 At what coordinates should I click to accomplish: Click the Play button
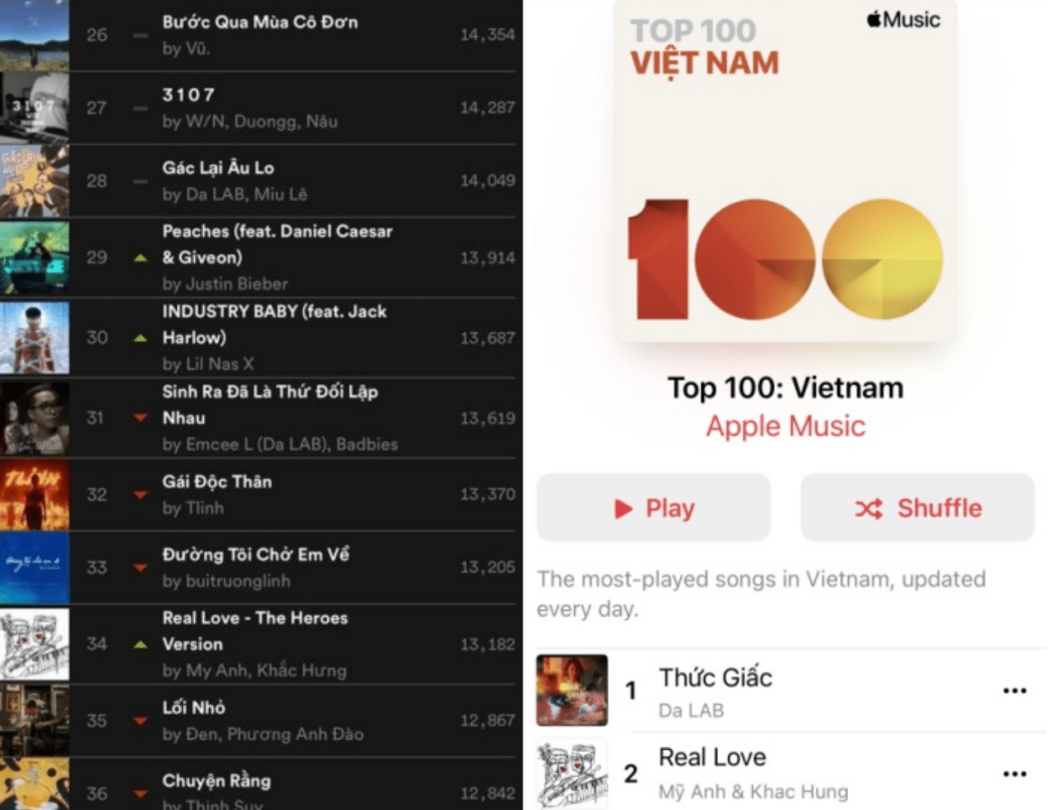click(653, 507)
